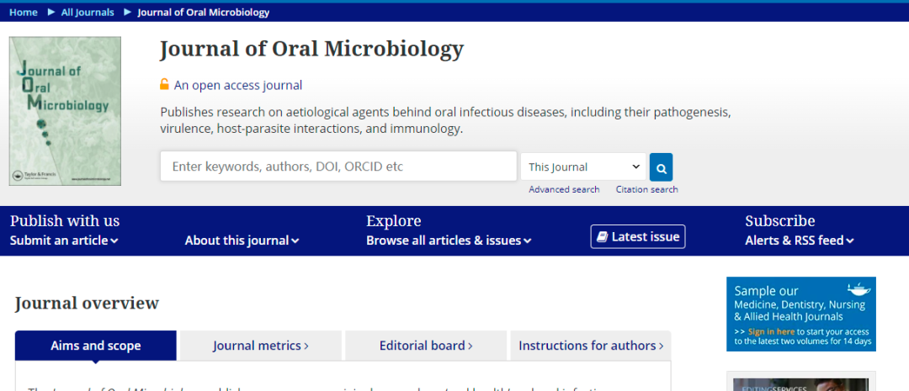This screenshot has height=391, width=909.
Task: Expand the This Journal search scope dropdown
Action: coord(583,167)
